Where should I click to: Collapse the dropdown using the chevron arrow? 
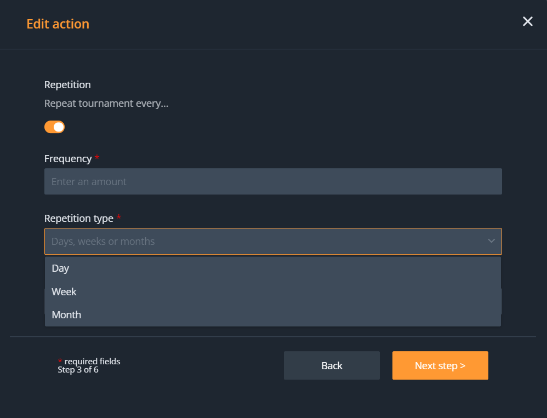[491, 241]
